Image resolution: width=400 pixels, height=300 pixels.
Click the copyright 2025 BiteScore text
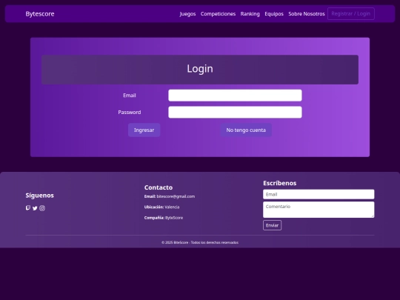click(200, 242)
